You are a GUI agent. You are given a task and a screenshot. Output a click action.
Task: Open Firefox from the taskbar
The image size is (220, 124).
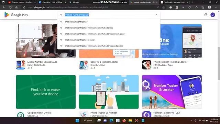pos(124,121)
